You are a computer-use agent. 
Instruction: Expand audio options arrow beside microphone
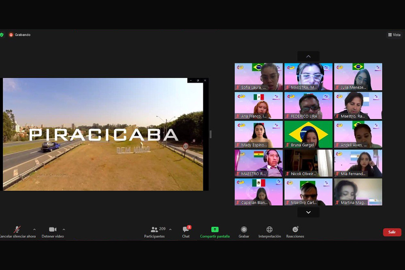tap(34, 229)
